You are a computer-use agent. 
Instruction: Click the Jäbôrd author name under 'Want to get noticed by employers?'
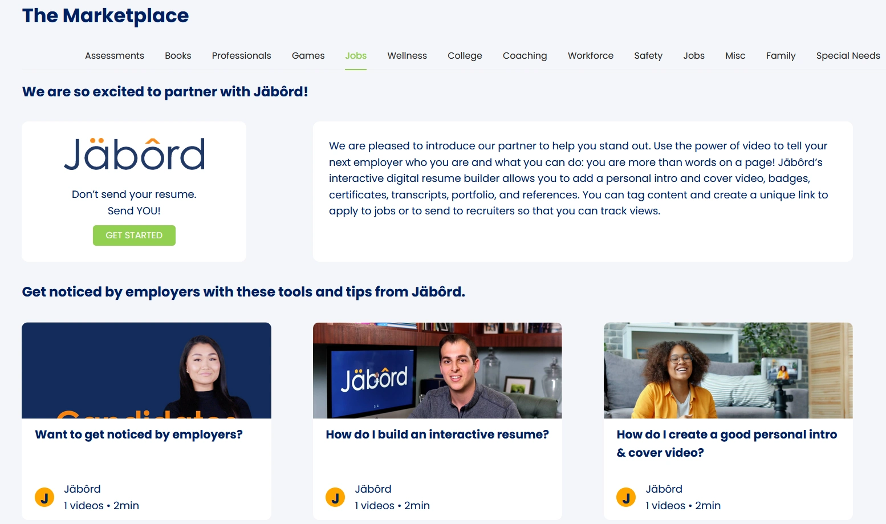(82, 489)
